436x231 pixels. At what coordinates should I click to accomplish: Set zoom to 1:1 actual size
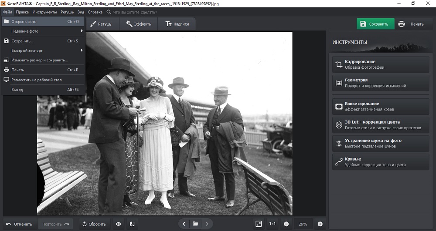click(x=272, y=224)
